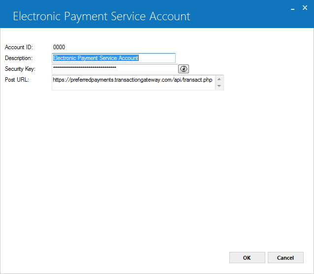The width and height of the screenshot is (314, 274).
Task: Click the Post URL label
Action: tap(17, 80)
